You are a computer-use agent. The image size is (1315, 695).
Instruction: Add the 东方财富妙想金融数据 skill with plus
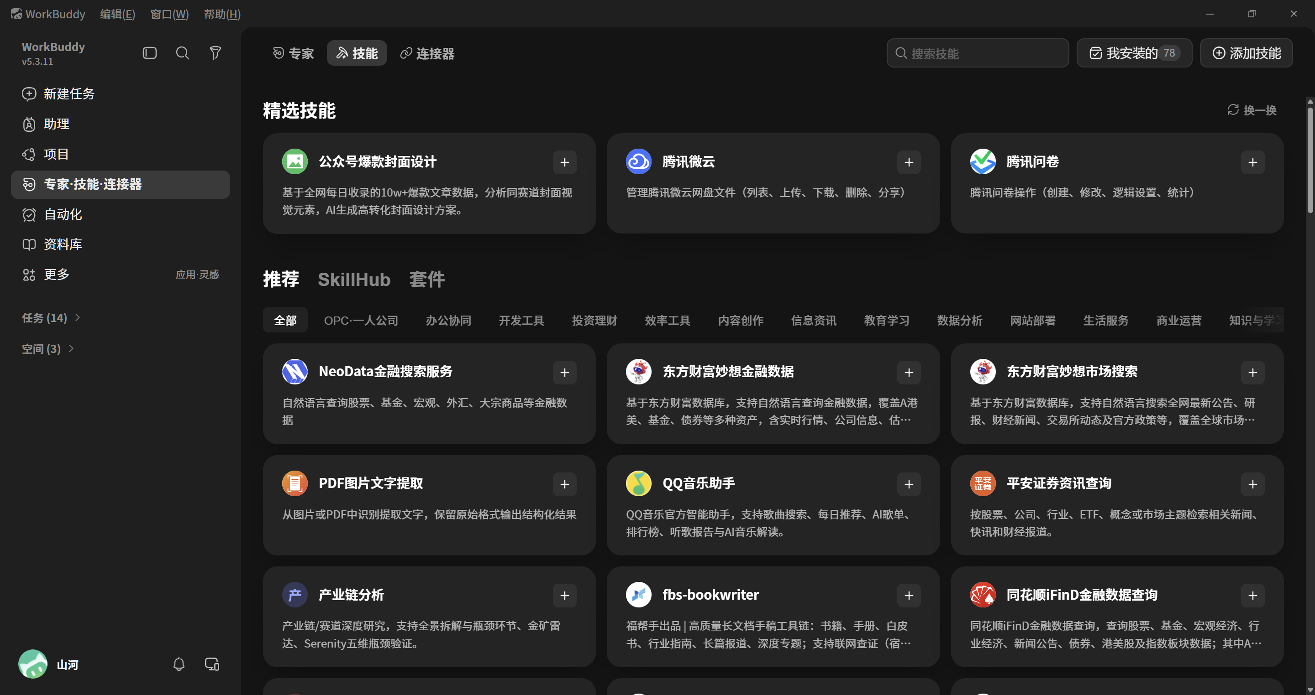pyautogui.click(x=909, y=372)
